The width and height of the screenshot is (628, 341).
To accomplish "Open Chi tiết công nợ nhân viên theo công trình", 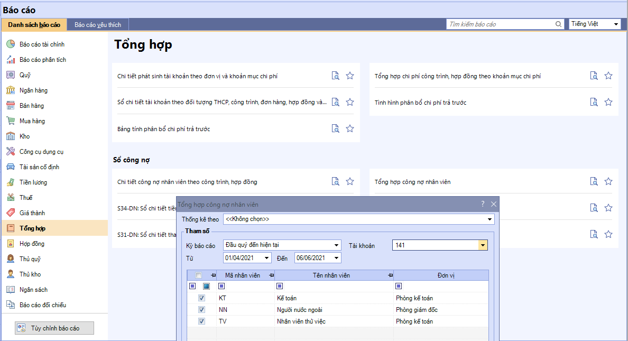I will point(187,182).
